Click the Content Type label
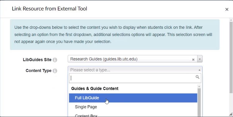The image size is (233, 117). tap(39, 71)
